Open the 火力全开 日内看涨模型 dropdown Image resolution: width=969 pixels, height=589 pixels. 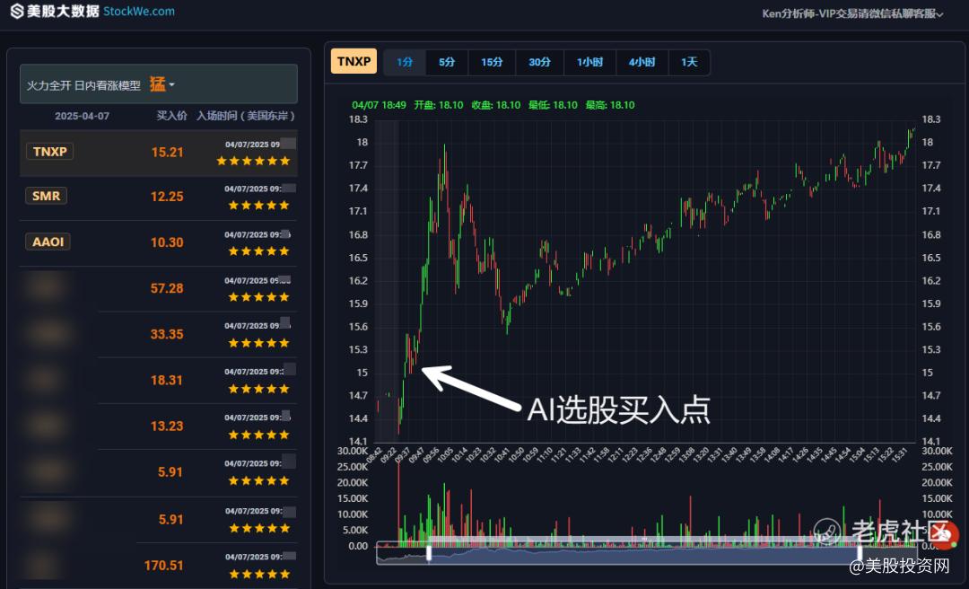159,84
